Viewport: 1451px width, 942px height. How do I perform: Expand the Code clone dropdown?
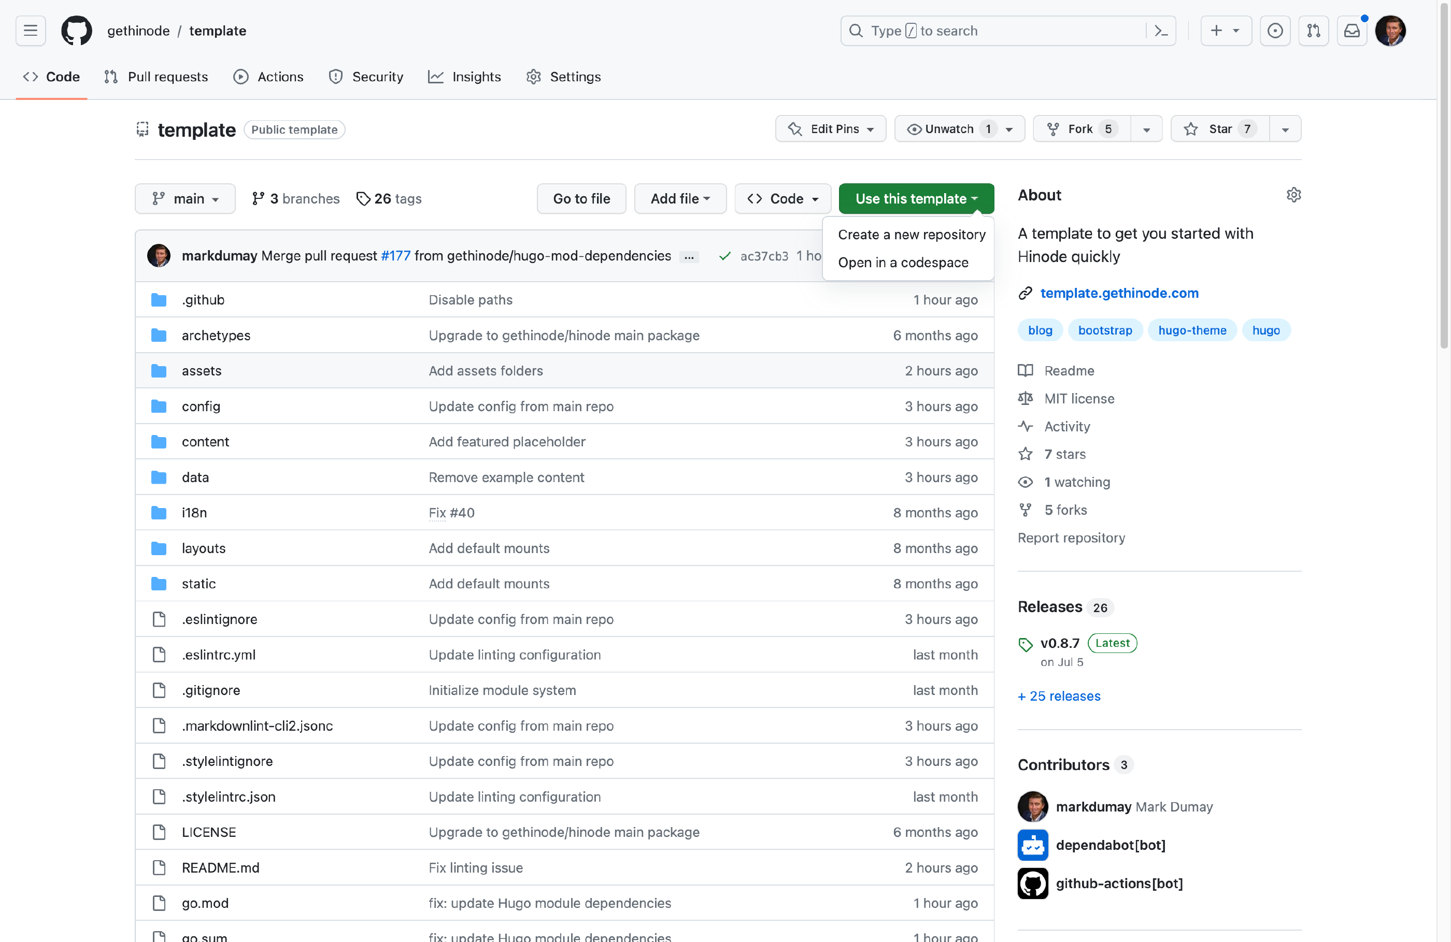[782, 199]
